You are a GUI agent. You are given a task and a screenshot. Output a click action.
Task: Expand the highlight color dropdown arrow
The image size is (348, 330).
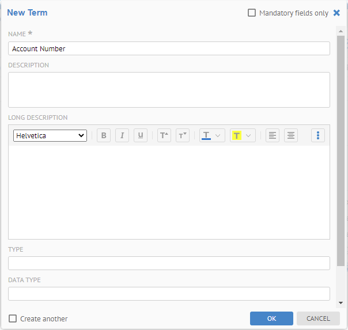click(x=248, y=136)
